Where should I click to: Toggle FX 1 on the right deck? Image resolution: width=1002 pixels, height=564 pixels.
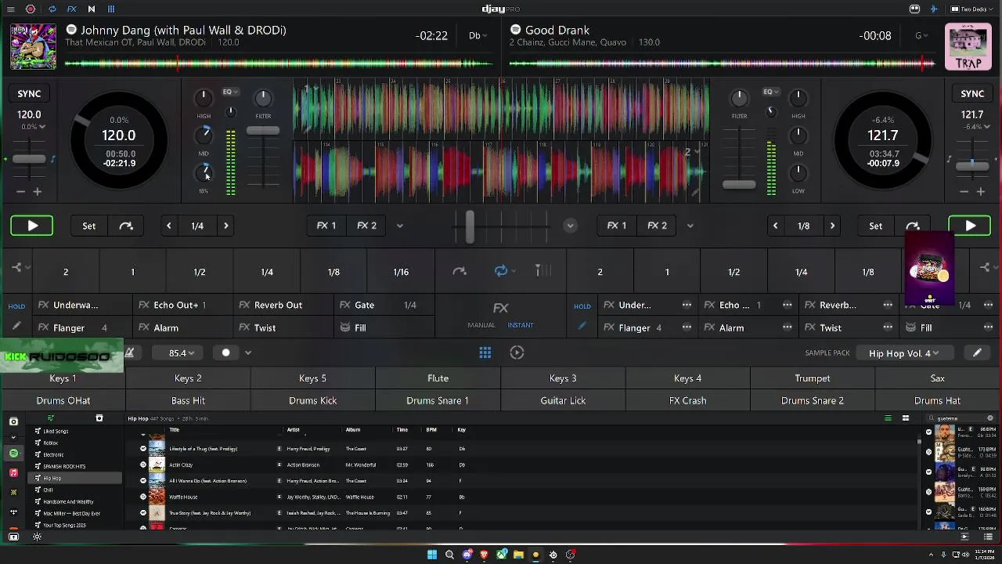[617, 226]
